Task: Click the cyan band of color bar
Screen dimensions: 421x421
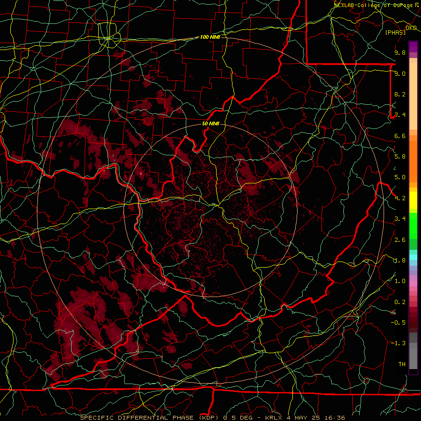Action: pyautogui.click(x=413, y=257)
